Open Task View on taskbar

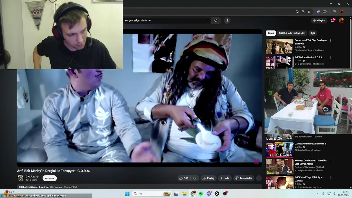pyautogui.click(x=176, y=194)
